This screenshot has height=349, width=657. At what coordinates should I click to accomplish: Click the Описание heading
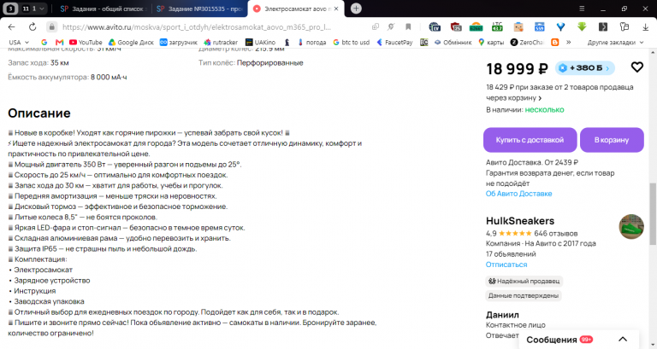(39, 113)
